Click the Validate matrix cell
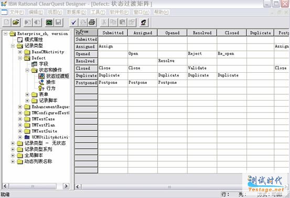This screenshot has width=290, height=198. pos(202,68)
